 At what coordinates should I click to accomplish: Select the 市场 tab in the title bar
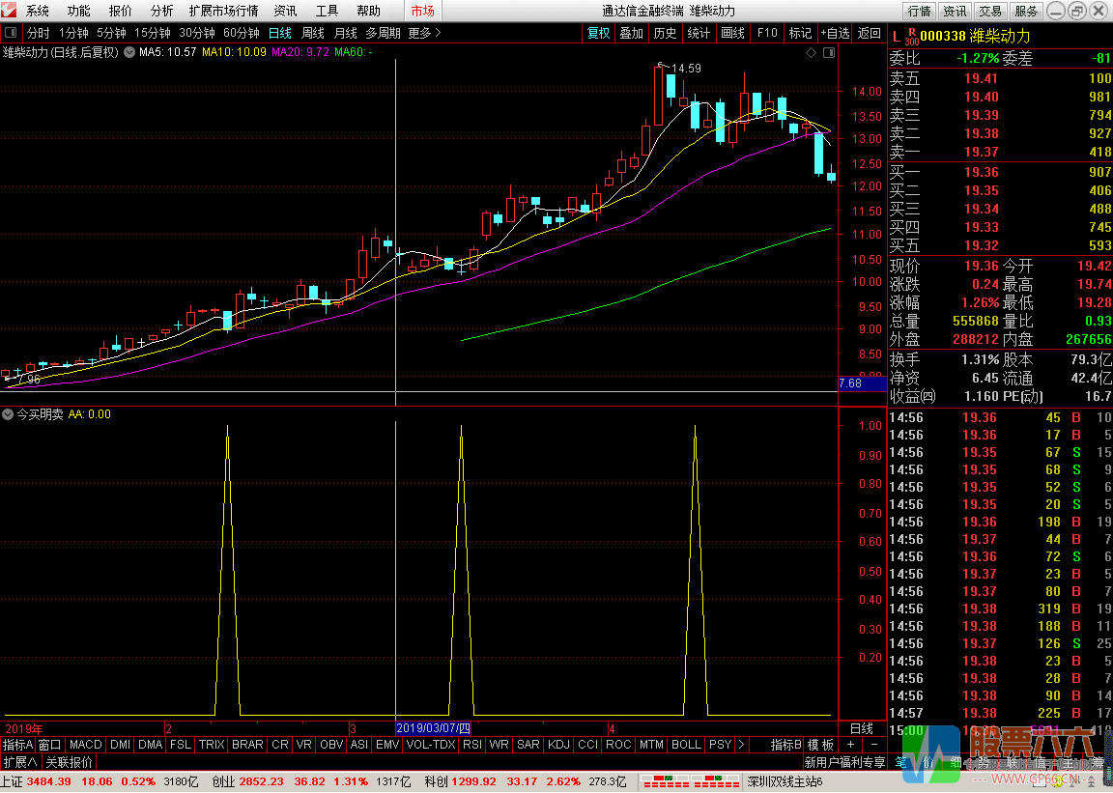(423, 11)
